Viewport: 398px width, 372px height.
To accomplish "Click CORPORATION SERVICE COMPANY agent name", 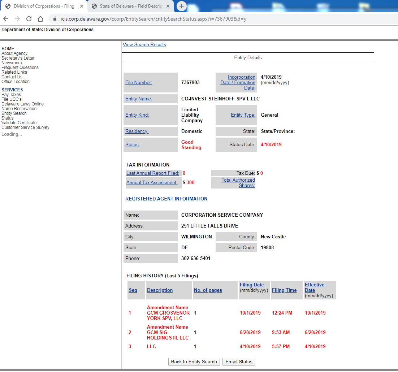I will click(222, 215).
